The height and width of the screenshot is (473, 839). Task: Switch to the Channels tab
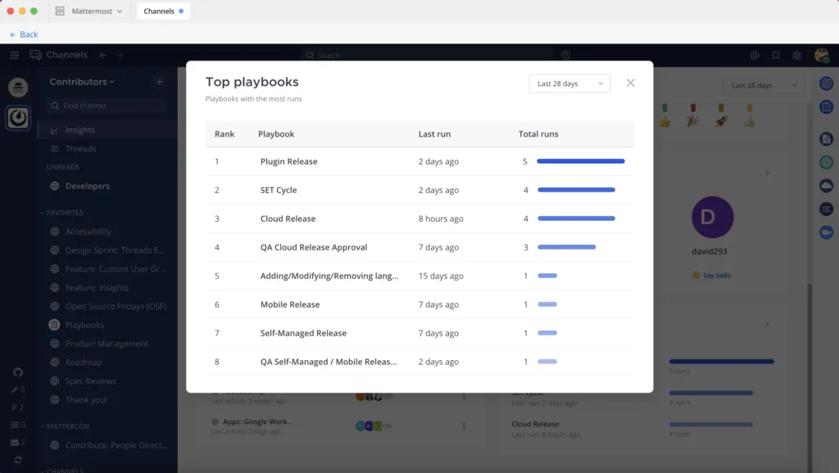[x=163, y=11]
